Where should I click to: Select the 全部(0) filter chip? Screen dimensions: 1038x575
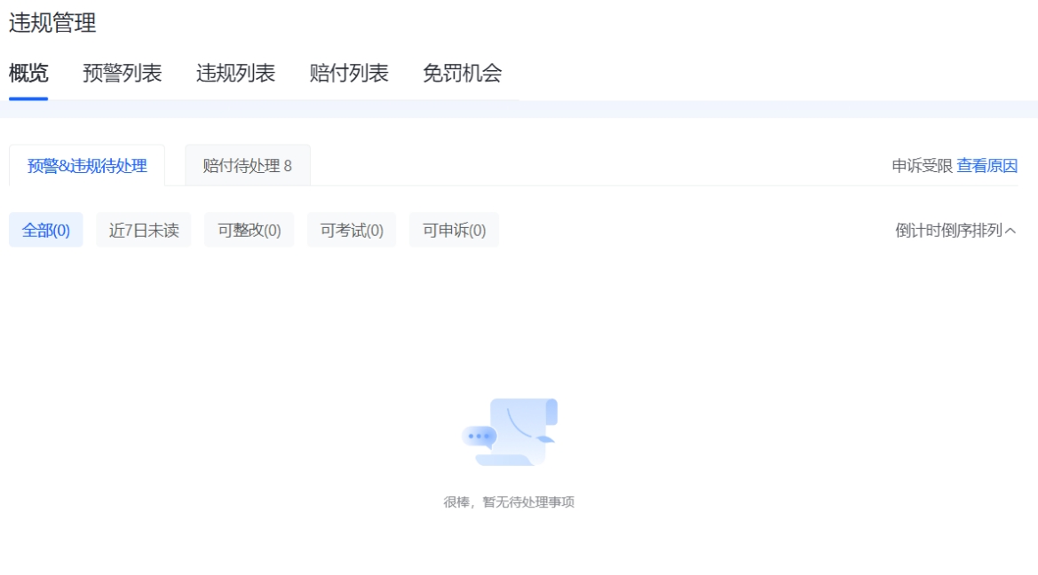coord(46,231)
